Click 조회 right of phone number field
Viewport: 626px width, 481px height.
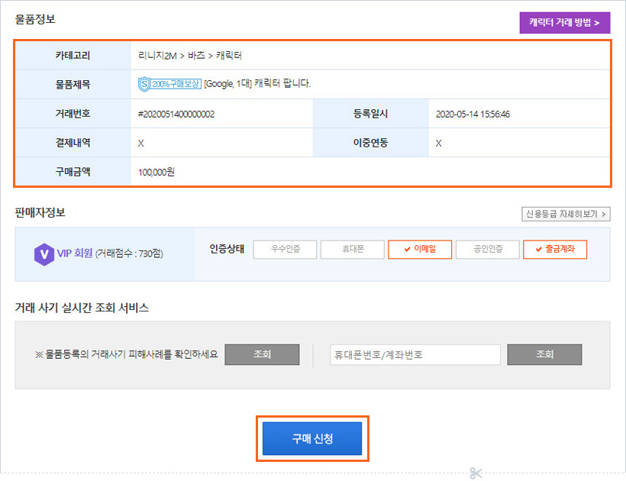(x=544, y=354)
